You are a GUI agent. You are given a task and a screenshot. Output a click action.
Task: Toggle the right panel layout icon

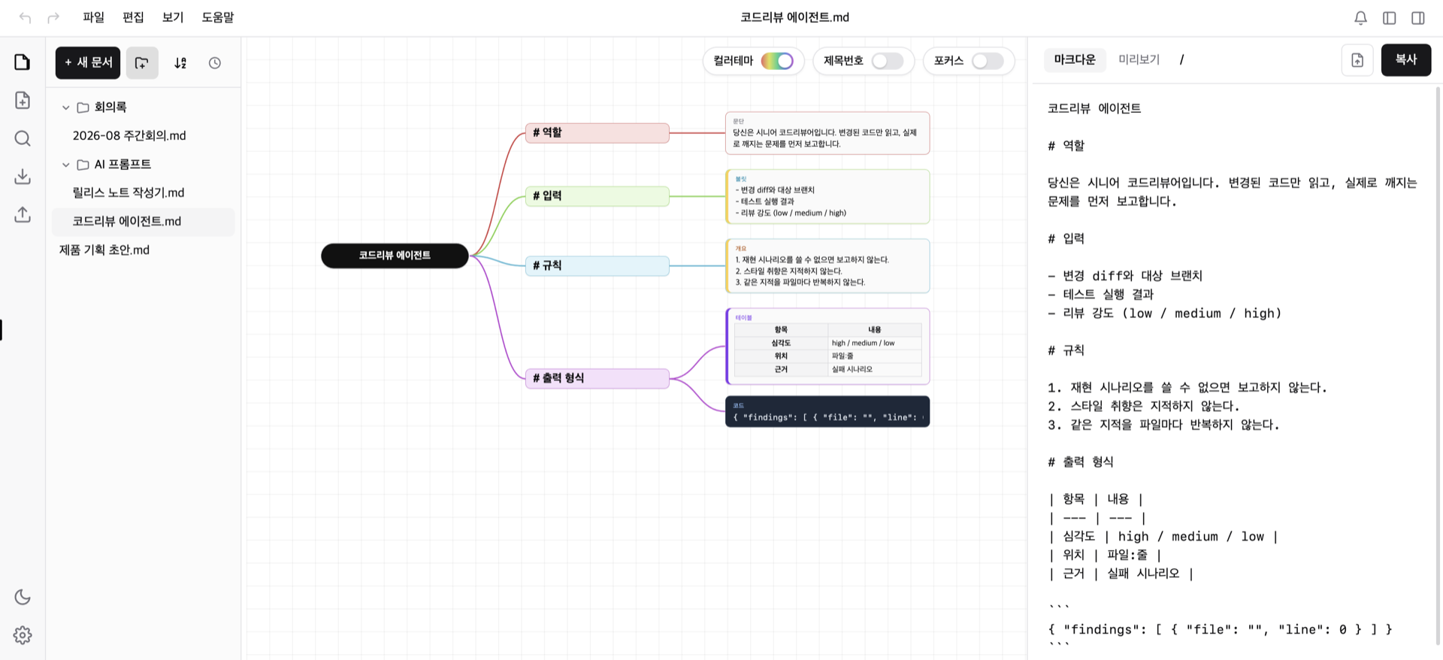(1417, 17)
